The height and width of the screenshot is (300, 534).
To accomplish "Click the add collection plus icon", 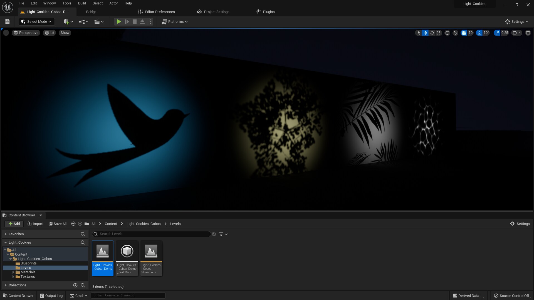I will point(75,285).
